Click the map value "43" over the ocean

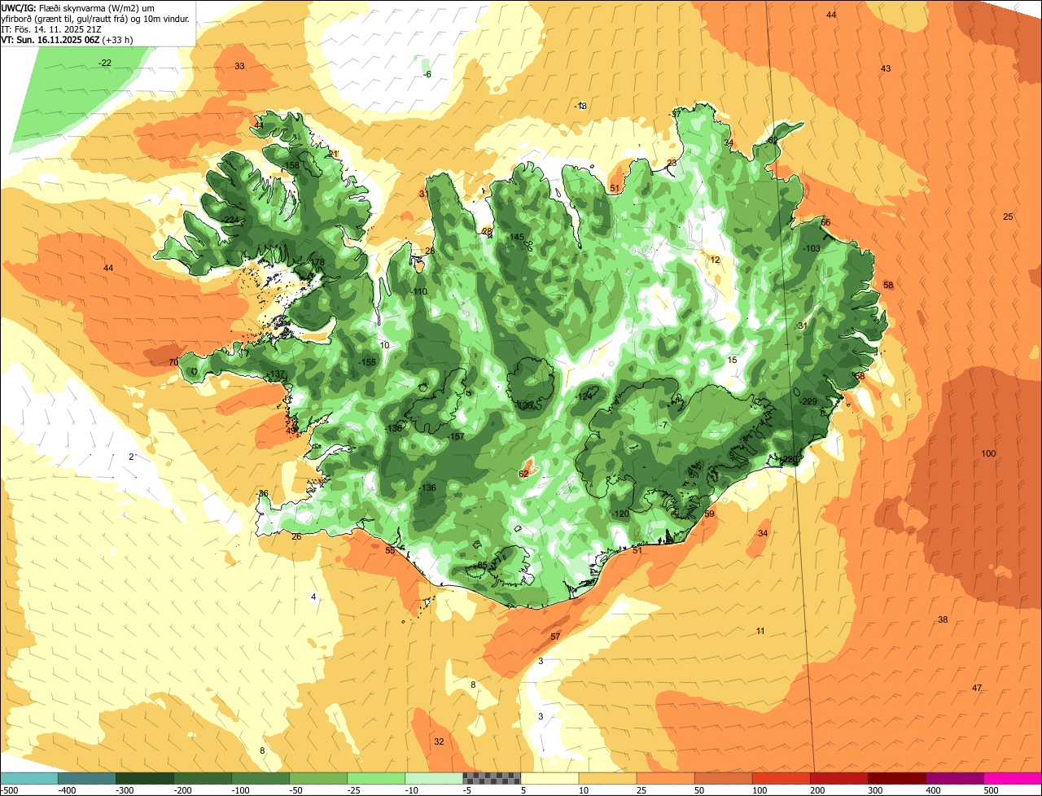pos(886,68)
